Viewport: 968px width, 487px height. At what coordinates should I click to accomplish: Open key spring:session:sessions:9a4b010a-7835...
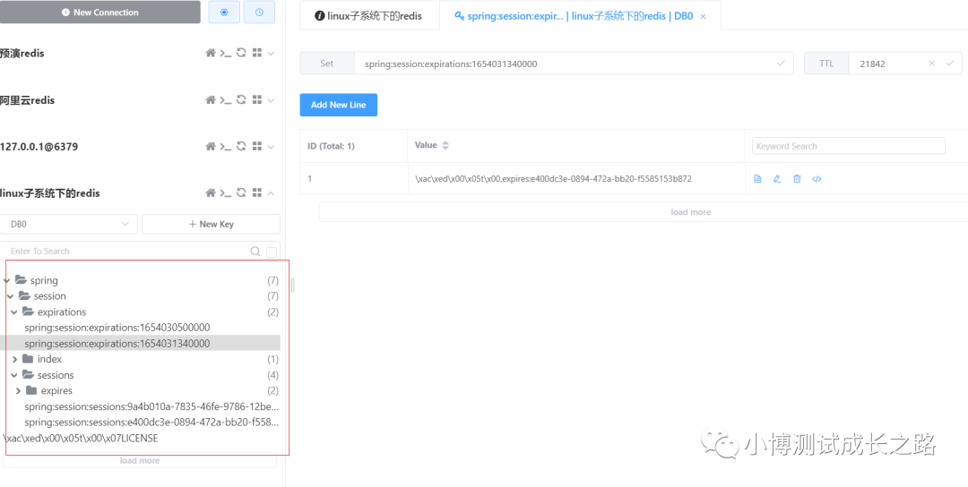[151, 406]
